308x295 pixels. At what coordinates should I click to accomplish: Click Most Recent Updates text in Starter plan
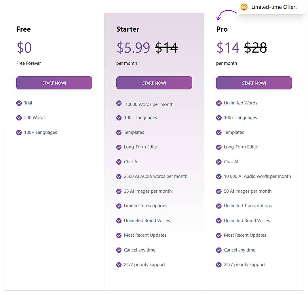(x=145, y=235)
